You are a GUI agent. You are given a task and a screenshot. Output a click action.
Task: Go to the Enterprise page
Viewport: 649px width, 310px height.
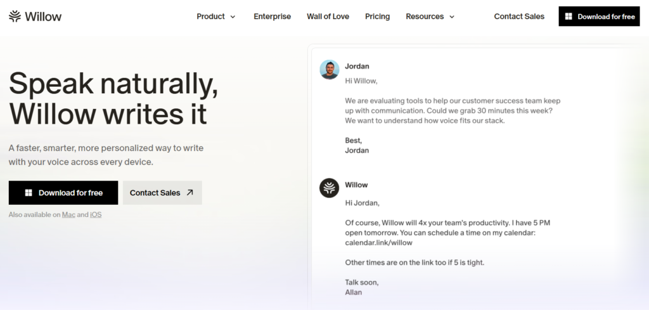coord(273,16)
